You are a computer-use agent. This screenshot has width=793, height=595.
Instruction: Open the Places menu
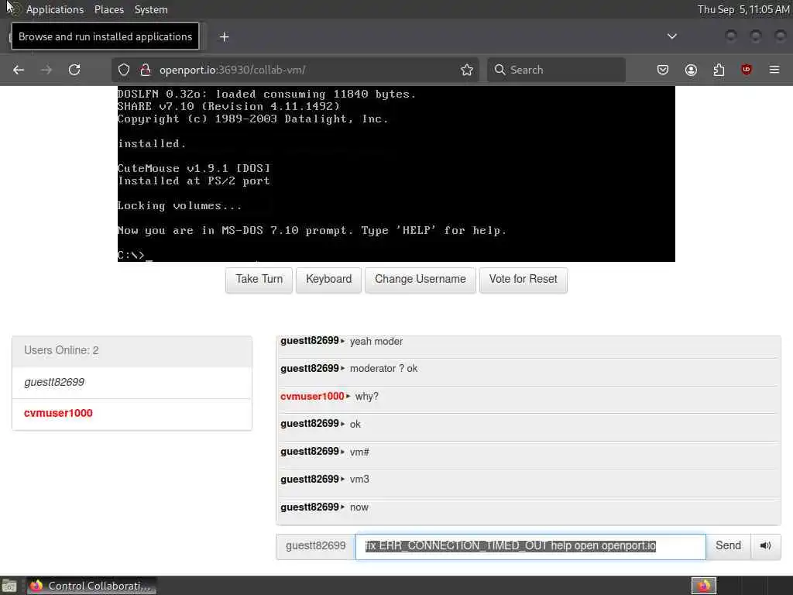click(108, 9)
